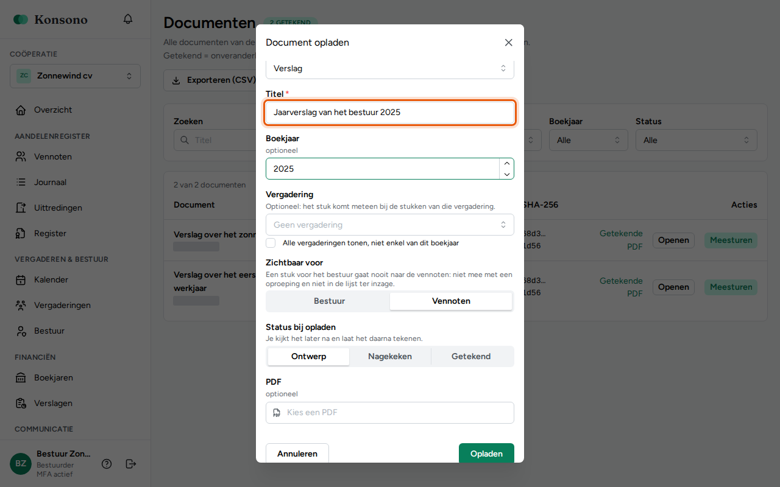Click the 'Kies een PDF' file field
The height and width of the screenshot is (487, 780).
[390, 413]
